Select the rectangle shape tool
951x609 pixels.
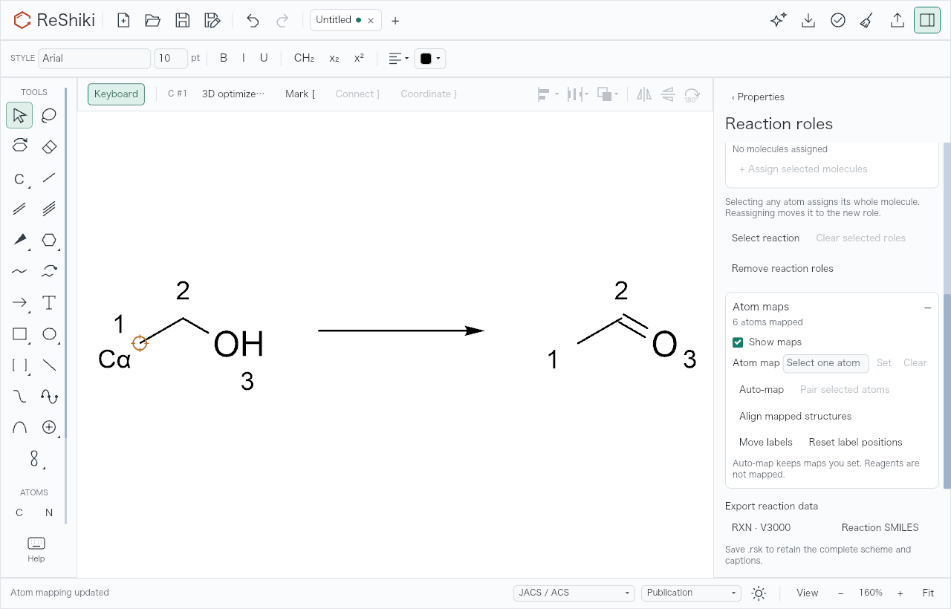coord(19,334)
